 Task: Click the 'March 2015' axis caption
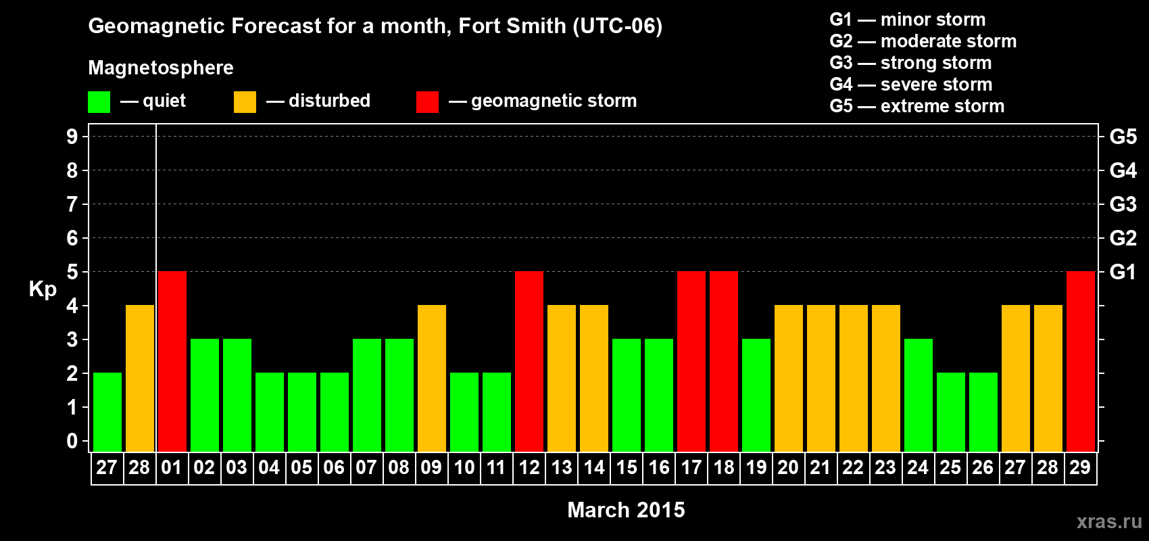pos(626,510)
